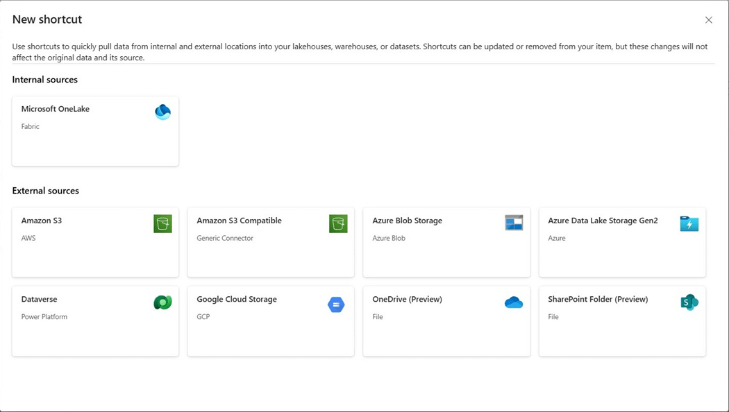
Task: Choose the Amazon S3 card title
Action: tap(42, 221)
